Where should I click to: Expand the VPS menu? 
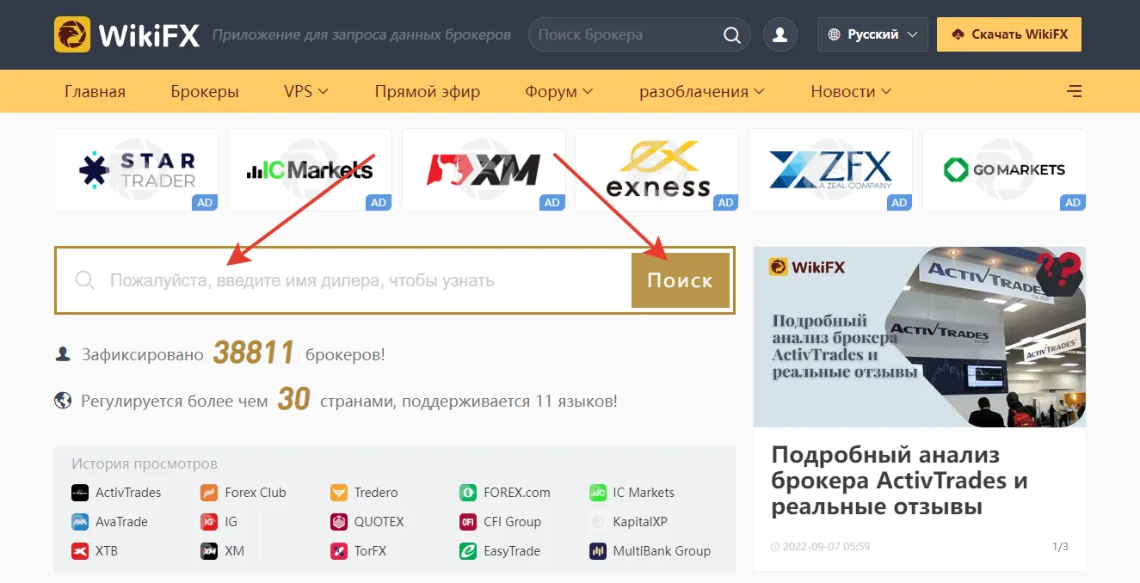click(x=305, y=91)
